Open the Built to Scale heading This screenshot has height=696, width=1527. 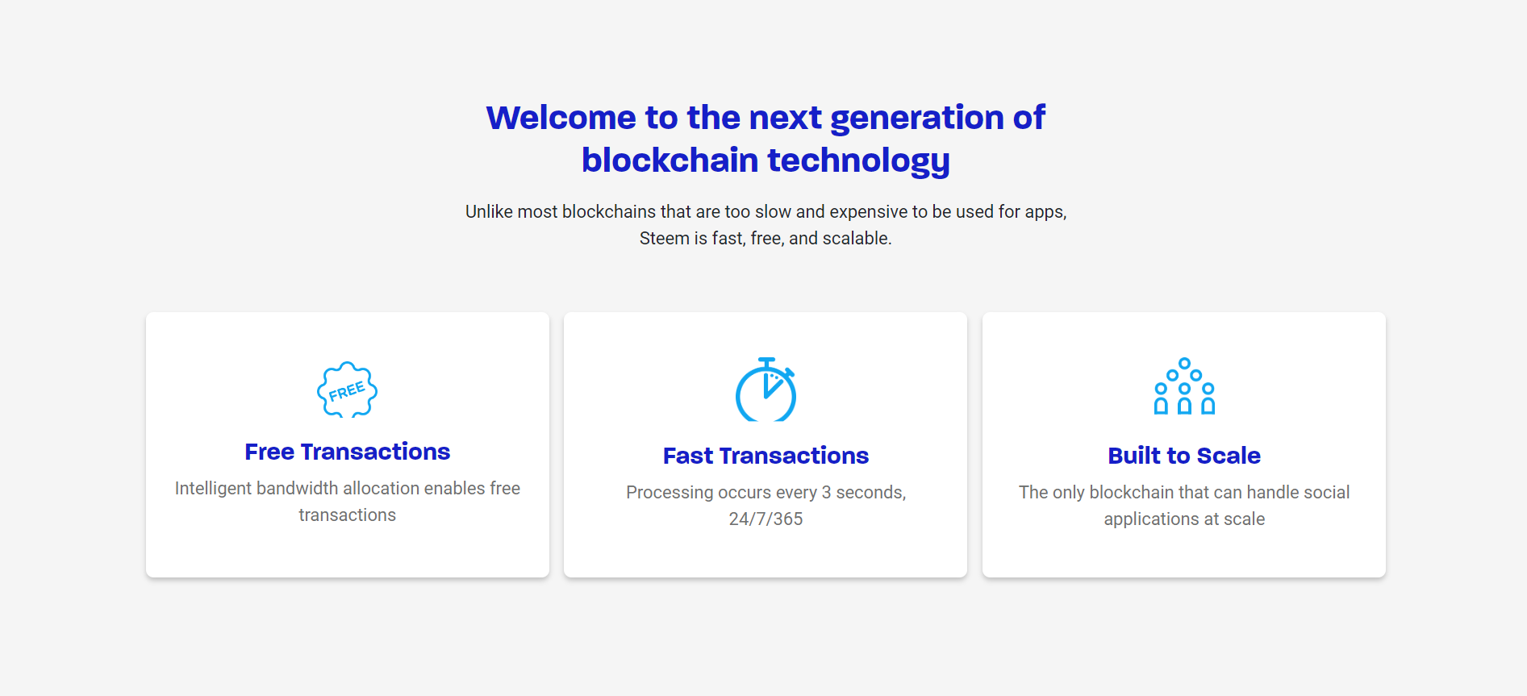pyautogui.click(x=1184, y=456)
